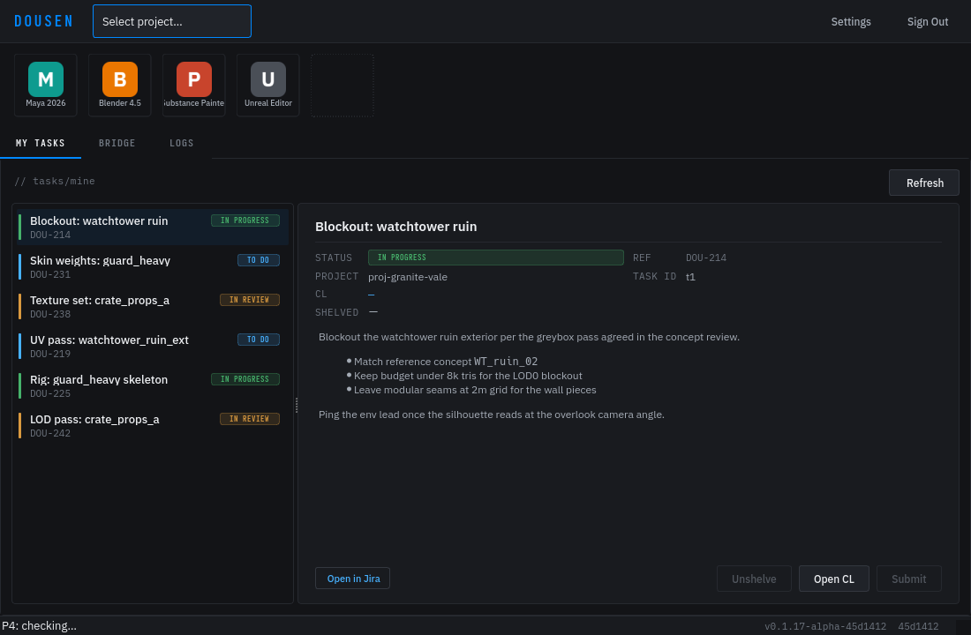Open task in Jira

352,578
